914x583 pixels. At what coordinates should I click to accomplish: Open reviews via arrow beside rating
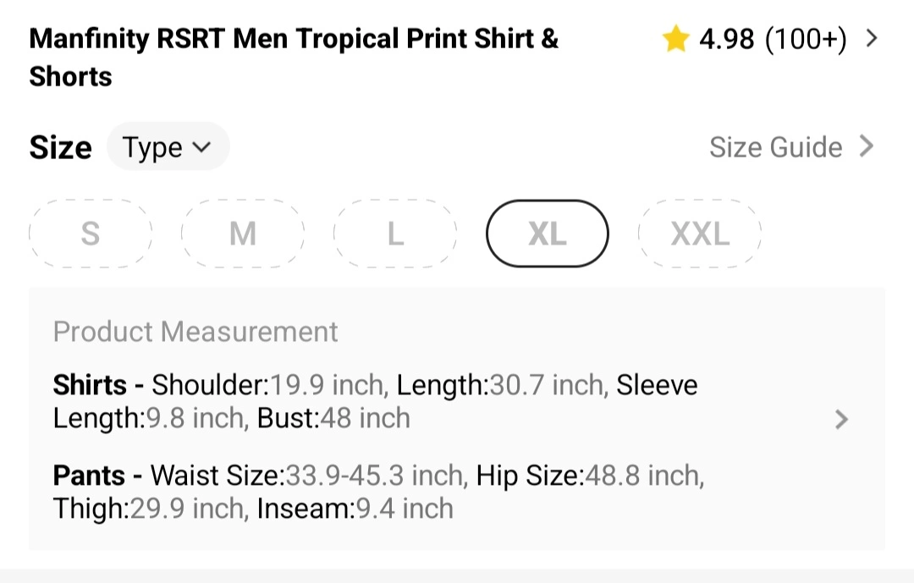coord(873,39)
